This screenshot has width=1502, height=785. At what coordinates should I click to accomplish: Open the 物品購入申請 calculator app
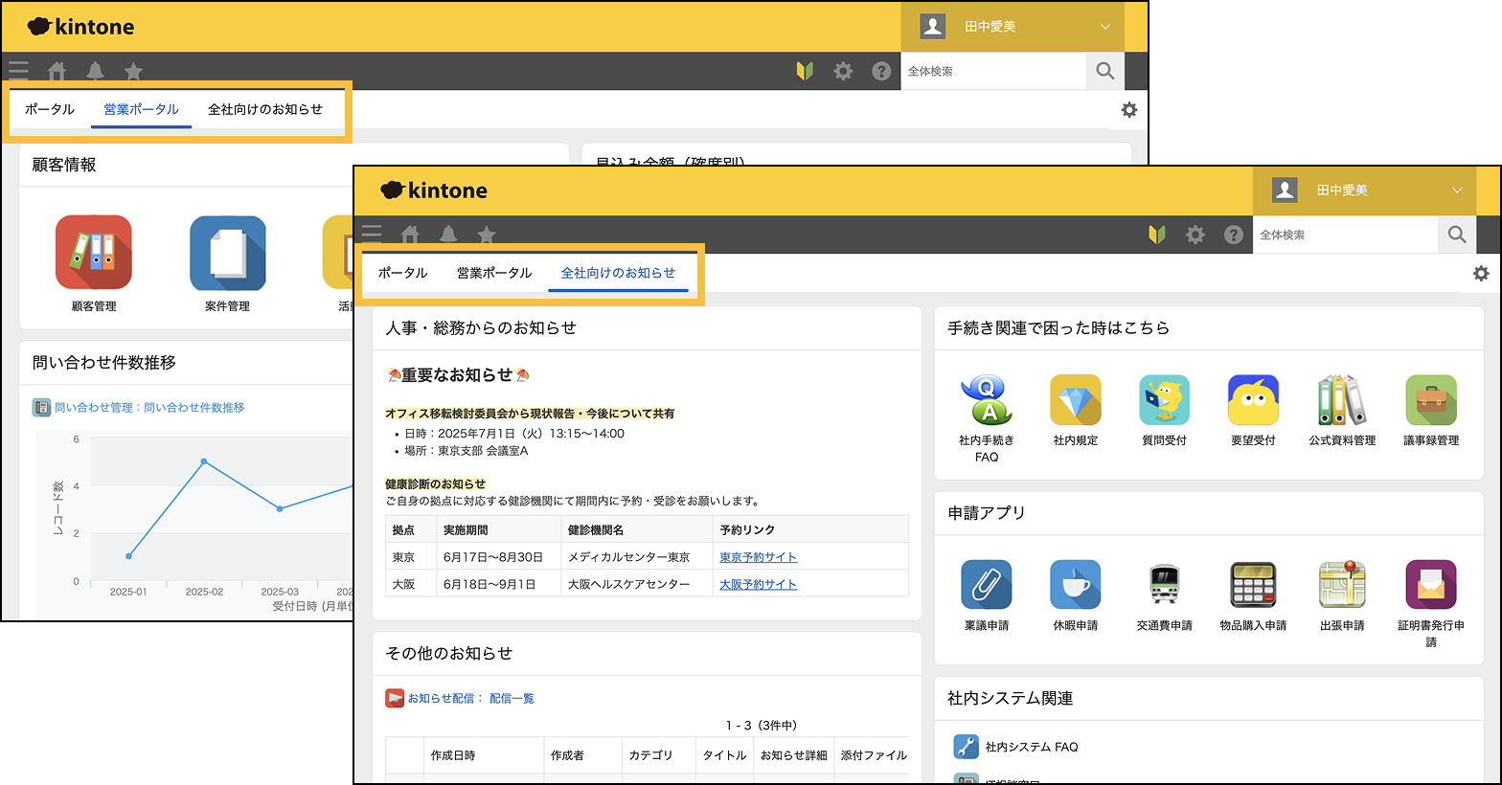pos(1253,585)
